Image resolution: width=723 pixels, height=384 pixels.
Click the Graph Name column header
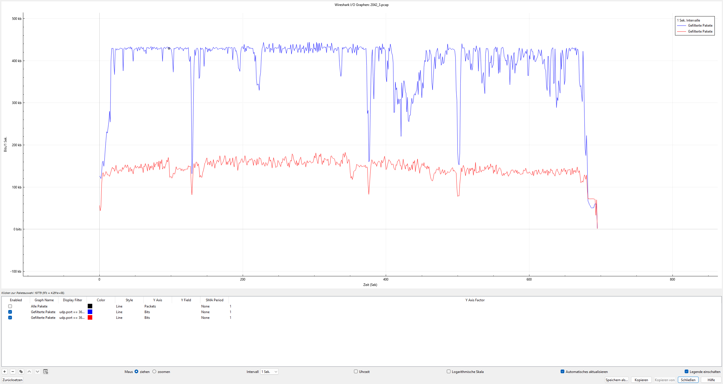[x=44, y=300]
